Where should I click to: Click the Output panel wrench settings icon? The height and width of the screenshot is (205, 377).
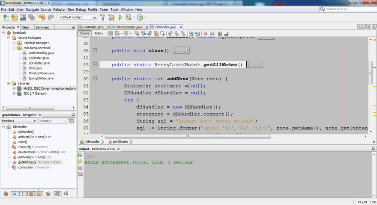(80, 174)
